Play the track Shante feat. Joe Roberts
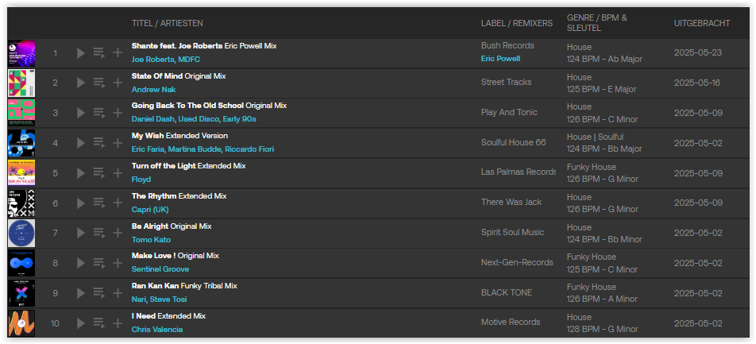The height and width of the screenshot is (344, 756). (80, 52)
